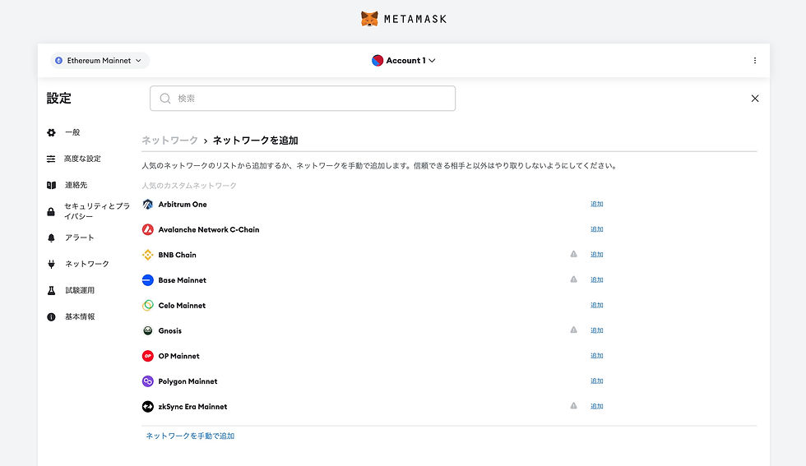This screenshot has height=466, width=806.
Task: Click the BNB Chain warning triangle
Action: point(574,254)
